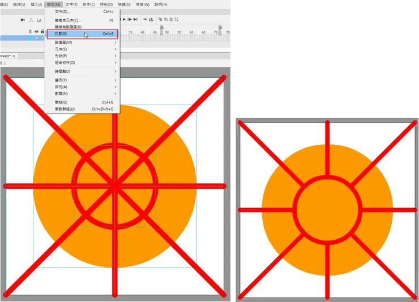Choose 群組(G) group command

point(82,102)
